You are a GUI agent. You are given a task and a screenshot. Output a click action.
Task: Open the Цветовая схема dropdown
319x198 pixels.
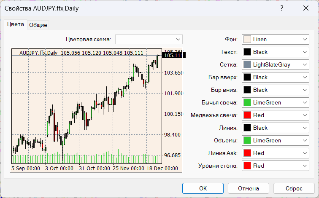[x=149, y=39]
